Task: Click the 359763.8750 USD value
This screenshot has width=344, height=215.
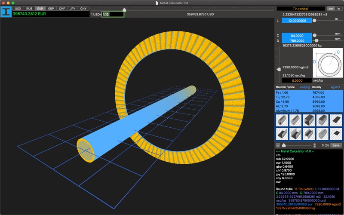Action: tap(200, 14)
